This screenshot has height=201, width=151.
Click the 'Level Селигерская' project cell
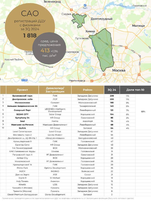(x=22, y=131)
